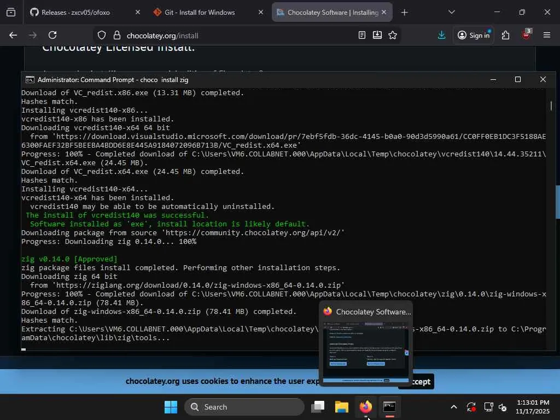The image size is (560, 420).
Task: Close the Administrator Command Prompt window
Action: pyautogui.click(x=542, y=80)
